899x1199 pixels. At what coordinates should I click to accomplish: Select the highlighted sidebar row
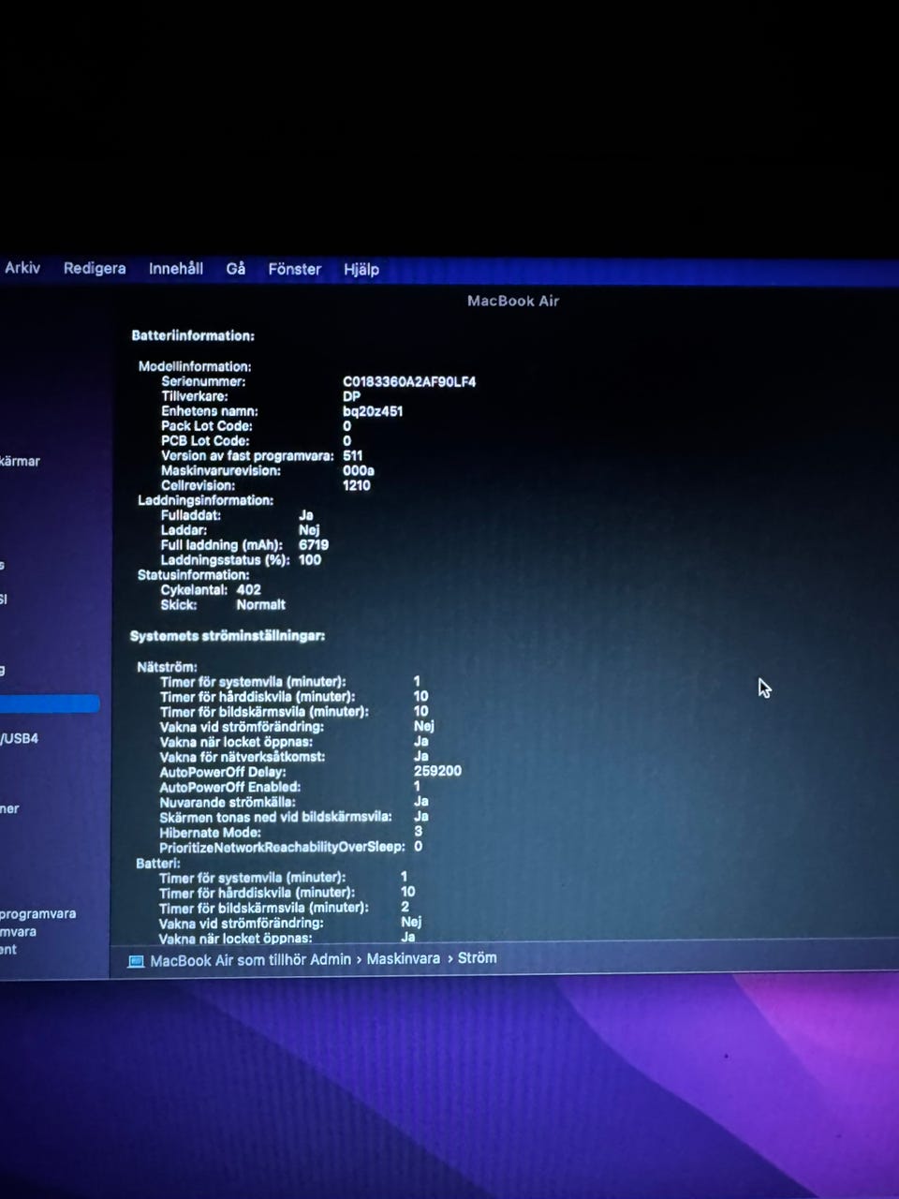[50, 703]
